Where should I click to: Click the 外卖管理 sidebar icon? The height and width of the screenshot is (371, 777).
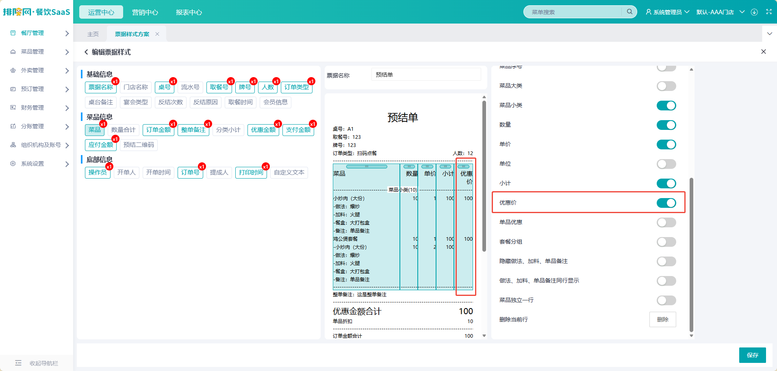click(x=13, y=70)
